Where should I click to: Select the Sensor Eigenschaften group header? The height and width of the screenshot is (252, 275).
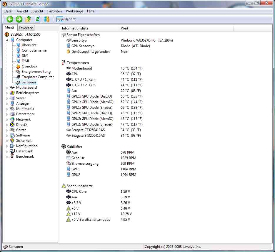[83, 35]
